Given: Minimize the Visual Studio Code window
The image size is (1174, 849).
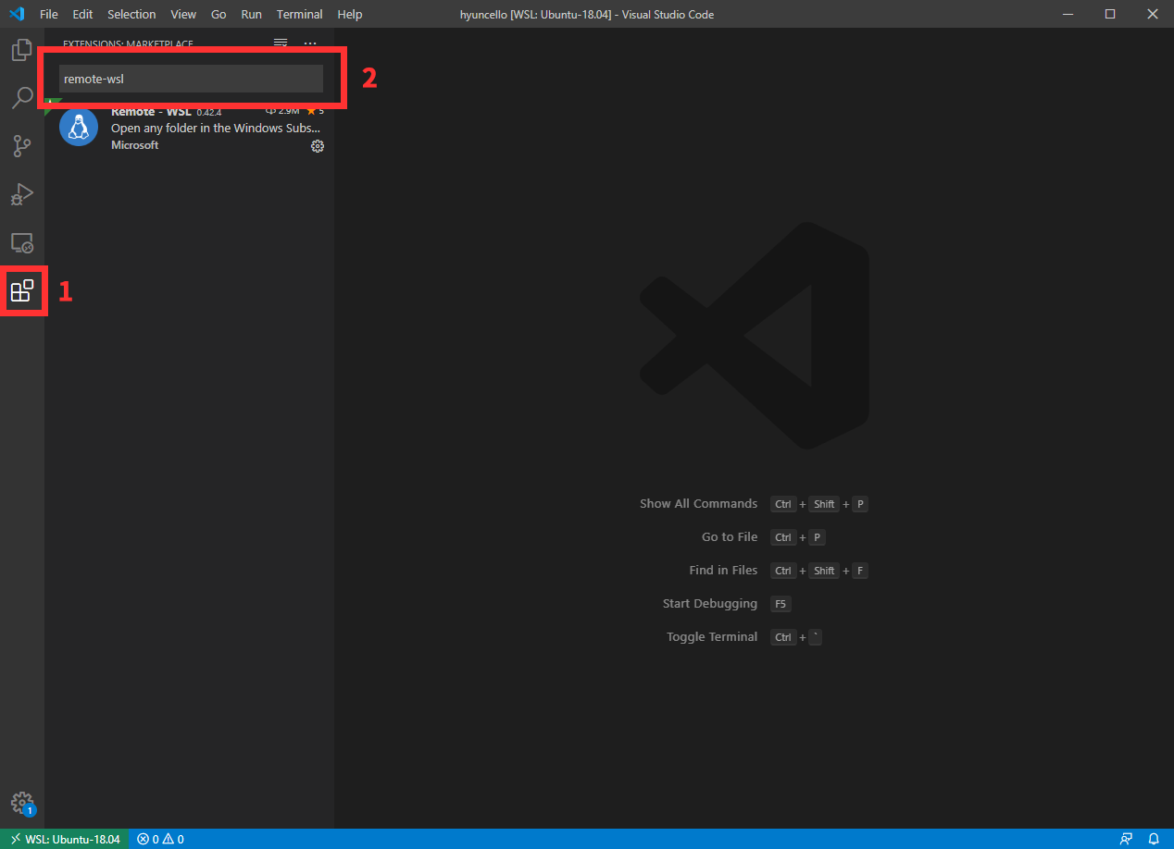Looking at the screenshot, I should (1068, 14).
